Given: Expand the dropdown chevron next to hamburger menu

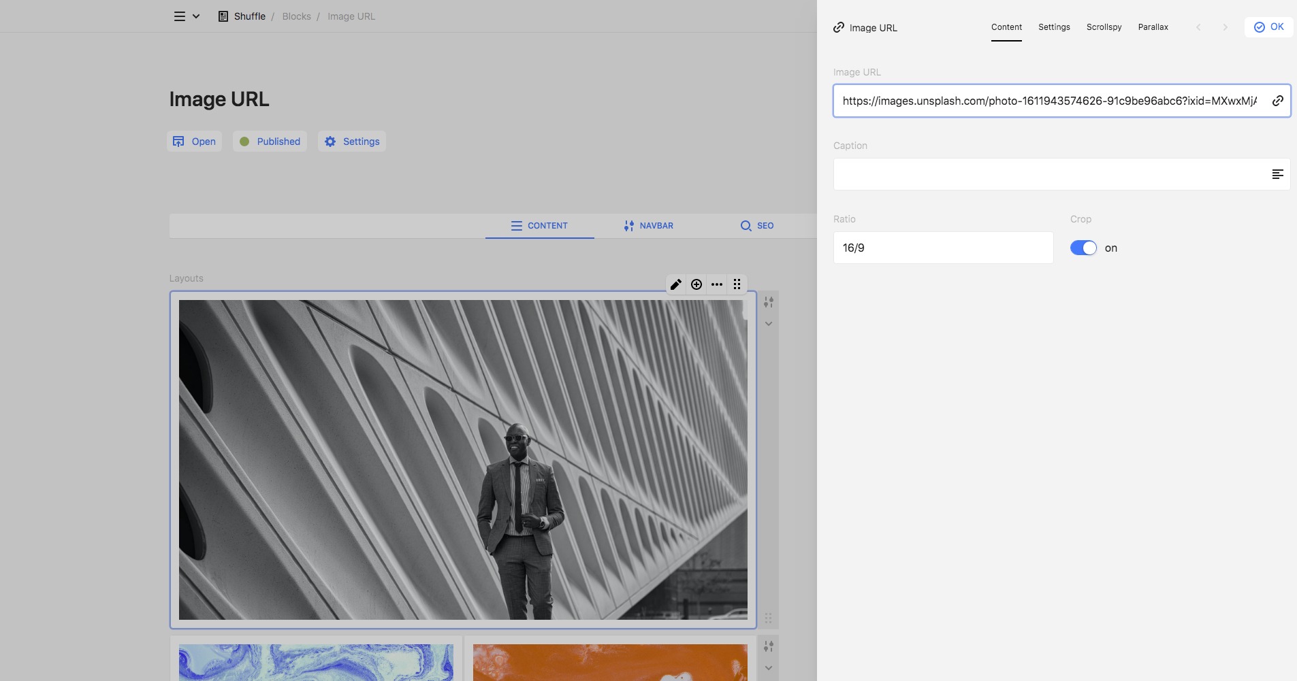Looking at the screenshot, I should [x=196, y=16].
